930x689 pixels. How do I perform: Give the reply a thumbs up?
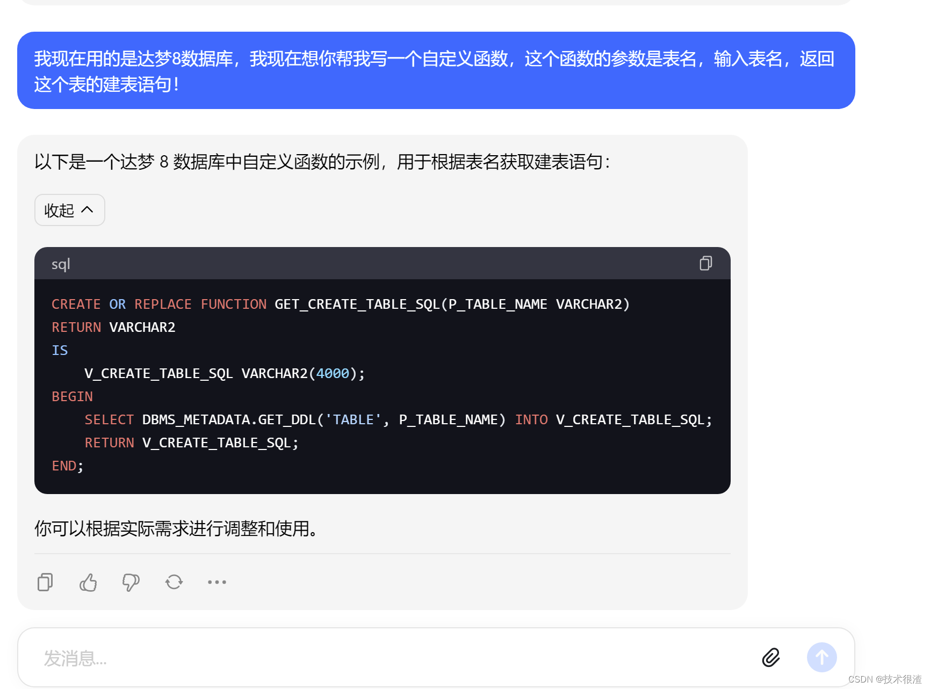point(88,582)
